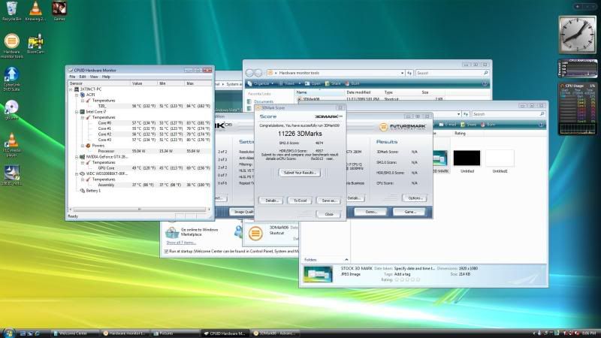Open the disc-shaped desktop shortcut

[11, 110]
